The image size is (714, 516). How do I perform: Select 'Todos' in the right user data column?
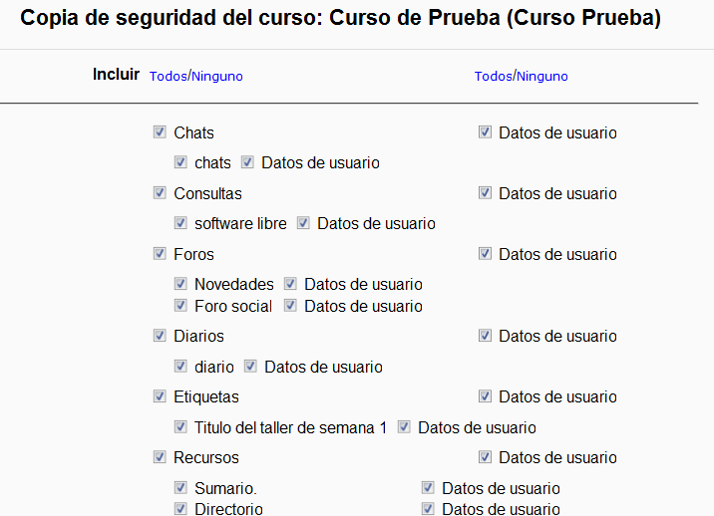[493, 77]
